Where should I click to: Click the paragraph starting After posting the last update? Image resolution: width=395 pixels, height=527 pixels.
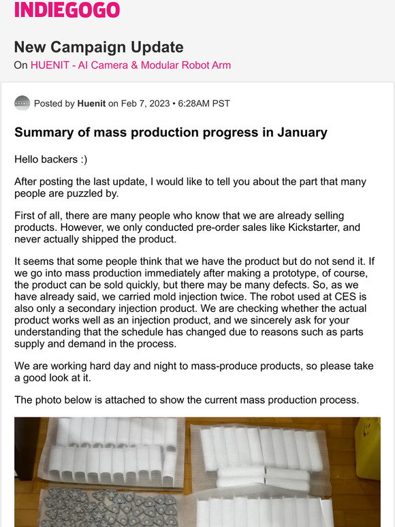coord(190,187)
